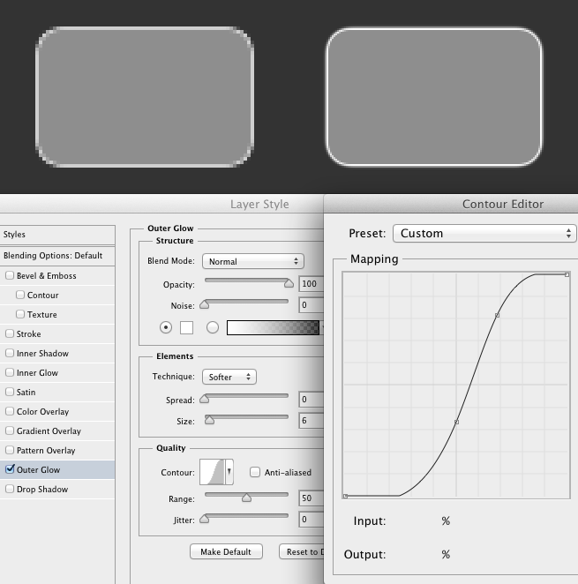Image resolution: width=578 pixels, height=584 pixels.
Task: Toggle the Anti-aliased checkbox
Action: 255,472
